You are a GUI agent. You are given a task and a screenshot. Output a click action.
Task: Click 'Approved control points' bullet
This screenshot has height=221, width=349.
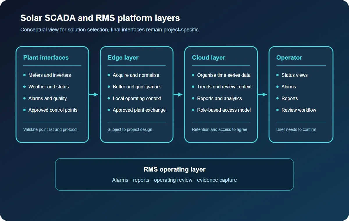click(53, 110)
